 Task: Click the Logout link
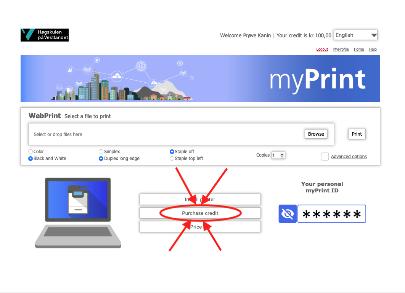[x=322, y=49]
